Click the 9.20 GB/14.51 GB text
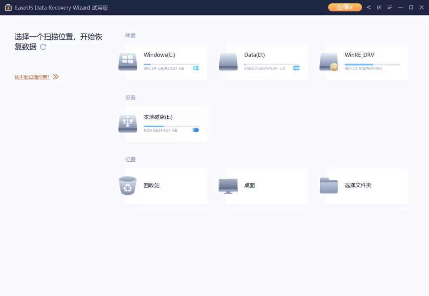 tap(160, 130)
